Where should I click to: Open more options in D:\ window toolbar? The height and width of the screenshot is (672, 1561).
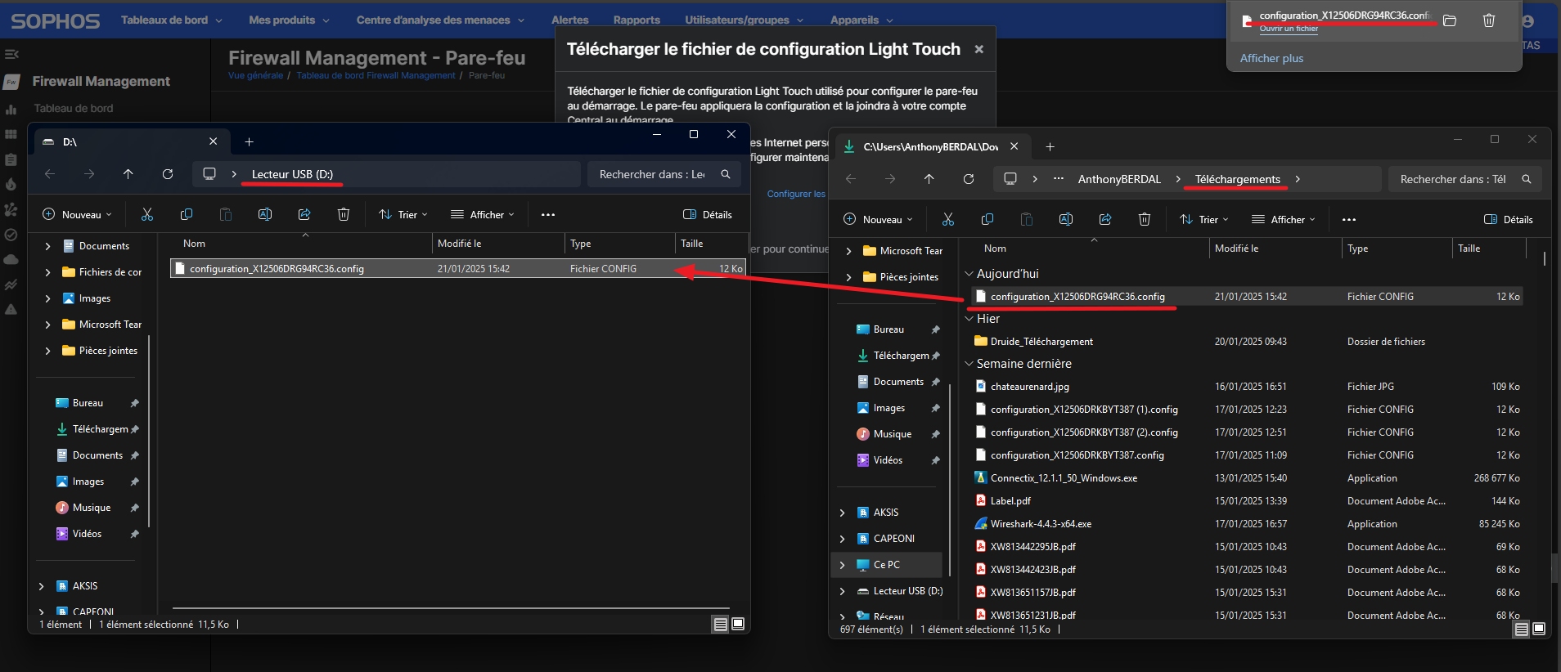[x=548, y=214]
